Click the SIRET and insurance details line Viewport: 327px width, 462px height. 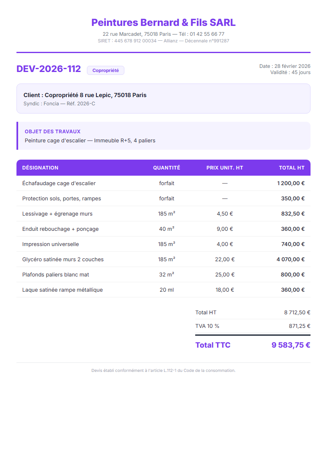pyautogui.click(x=163, y=41)
